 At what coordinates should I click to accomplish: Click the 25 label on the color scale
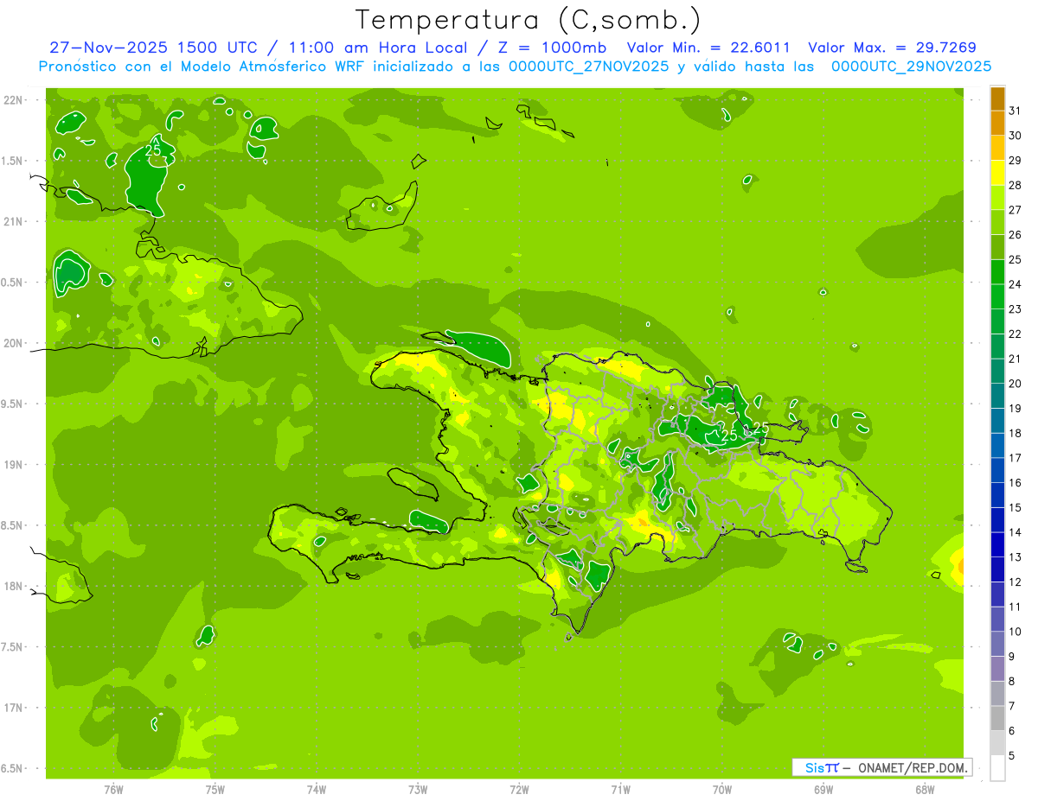(x=1015, y=259)
